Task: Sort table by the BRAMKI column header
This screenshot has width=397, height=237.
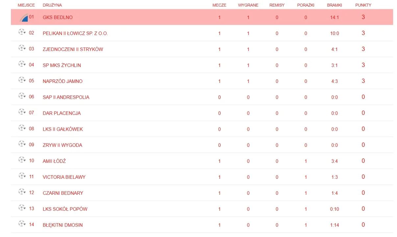Action: point(335,5)
